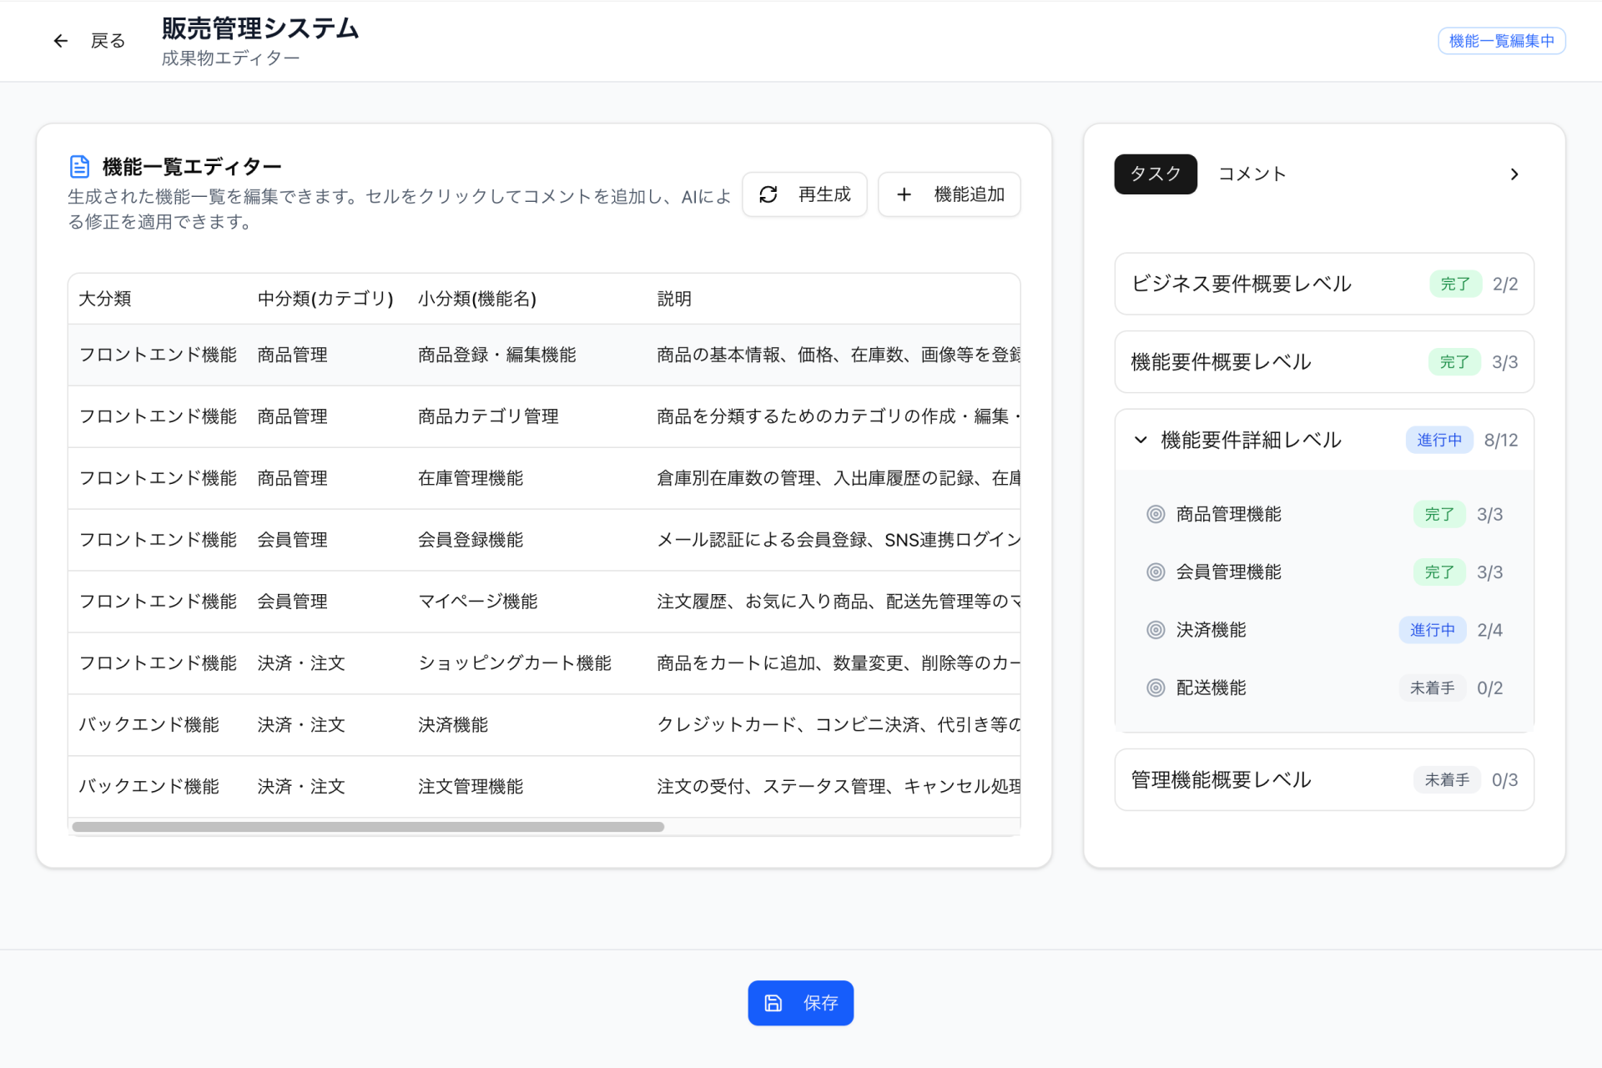Image resolution: width=1602 pixels, height=1068 pixels.
Task: Toggle the 完了 status badge on ビジネス要件概要レベル
Action: pyautogui.click(x=1455, y=284)
